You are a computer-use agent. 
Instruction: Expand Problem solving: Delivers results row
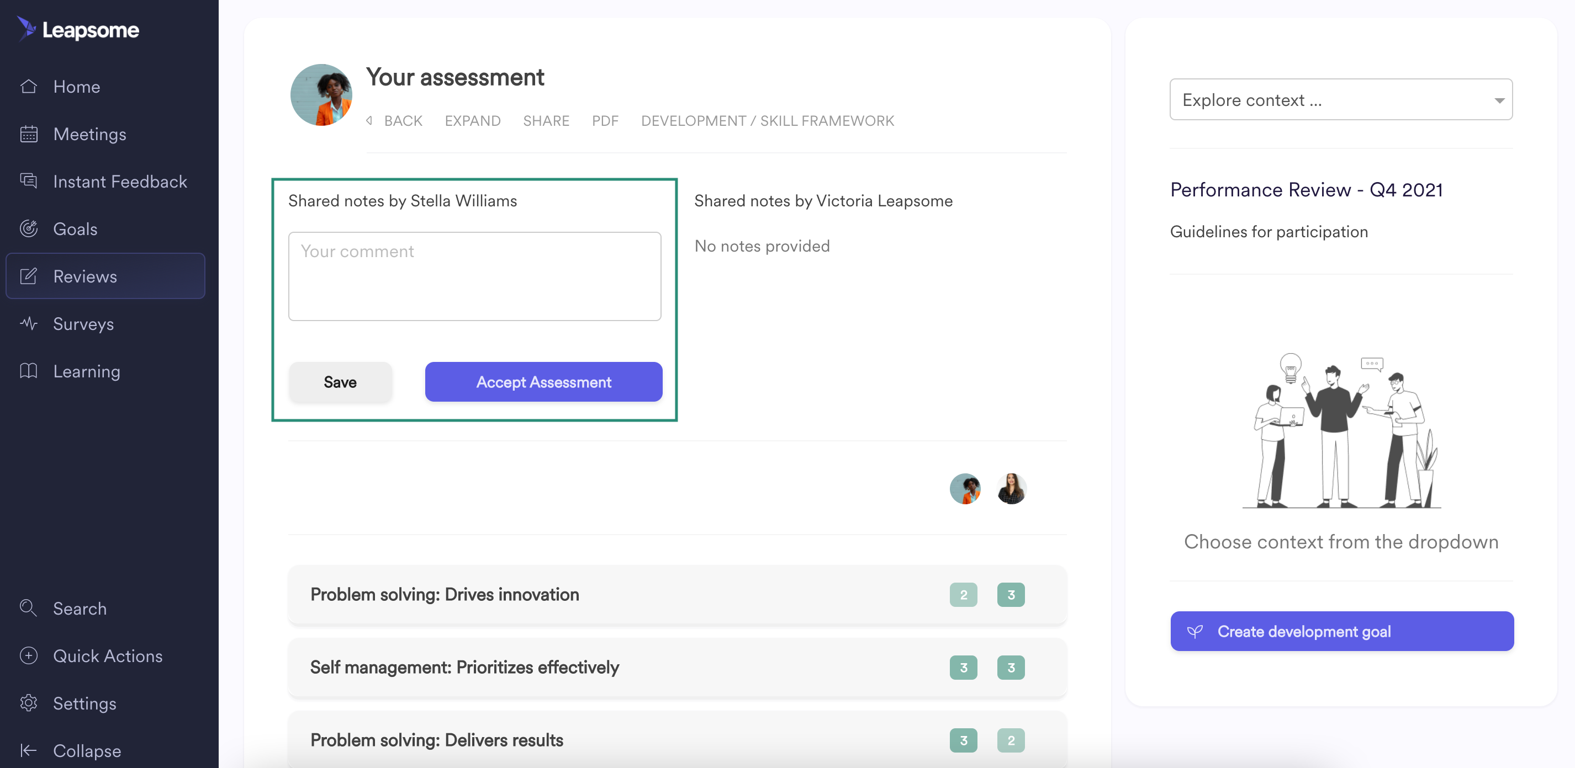click(x=677, y=740)
